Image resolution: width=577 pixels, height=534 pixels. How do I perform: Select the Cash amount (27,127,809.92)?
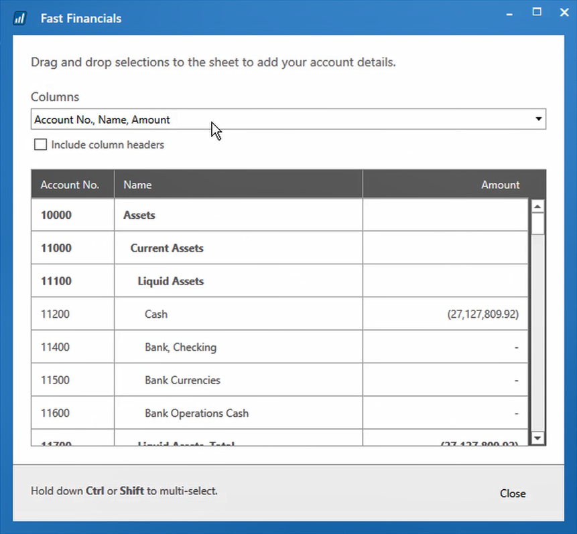(483, 315)
